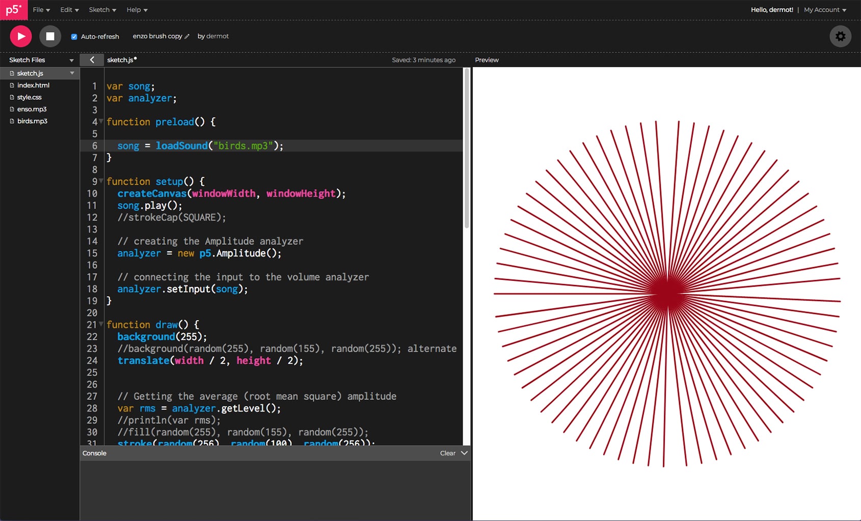Open the sketch.js file options arrow
The width and height of the screenshot is (861, 521).
(72, 73)
